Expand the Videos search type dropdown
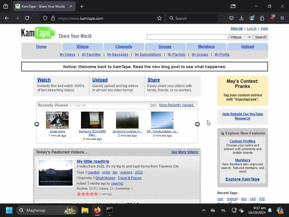Screen dimensions: 289x217 click(240, 37)
